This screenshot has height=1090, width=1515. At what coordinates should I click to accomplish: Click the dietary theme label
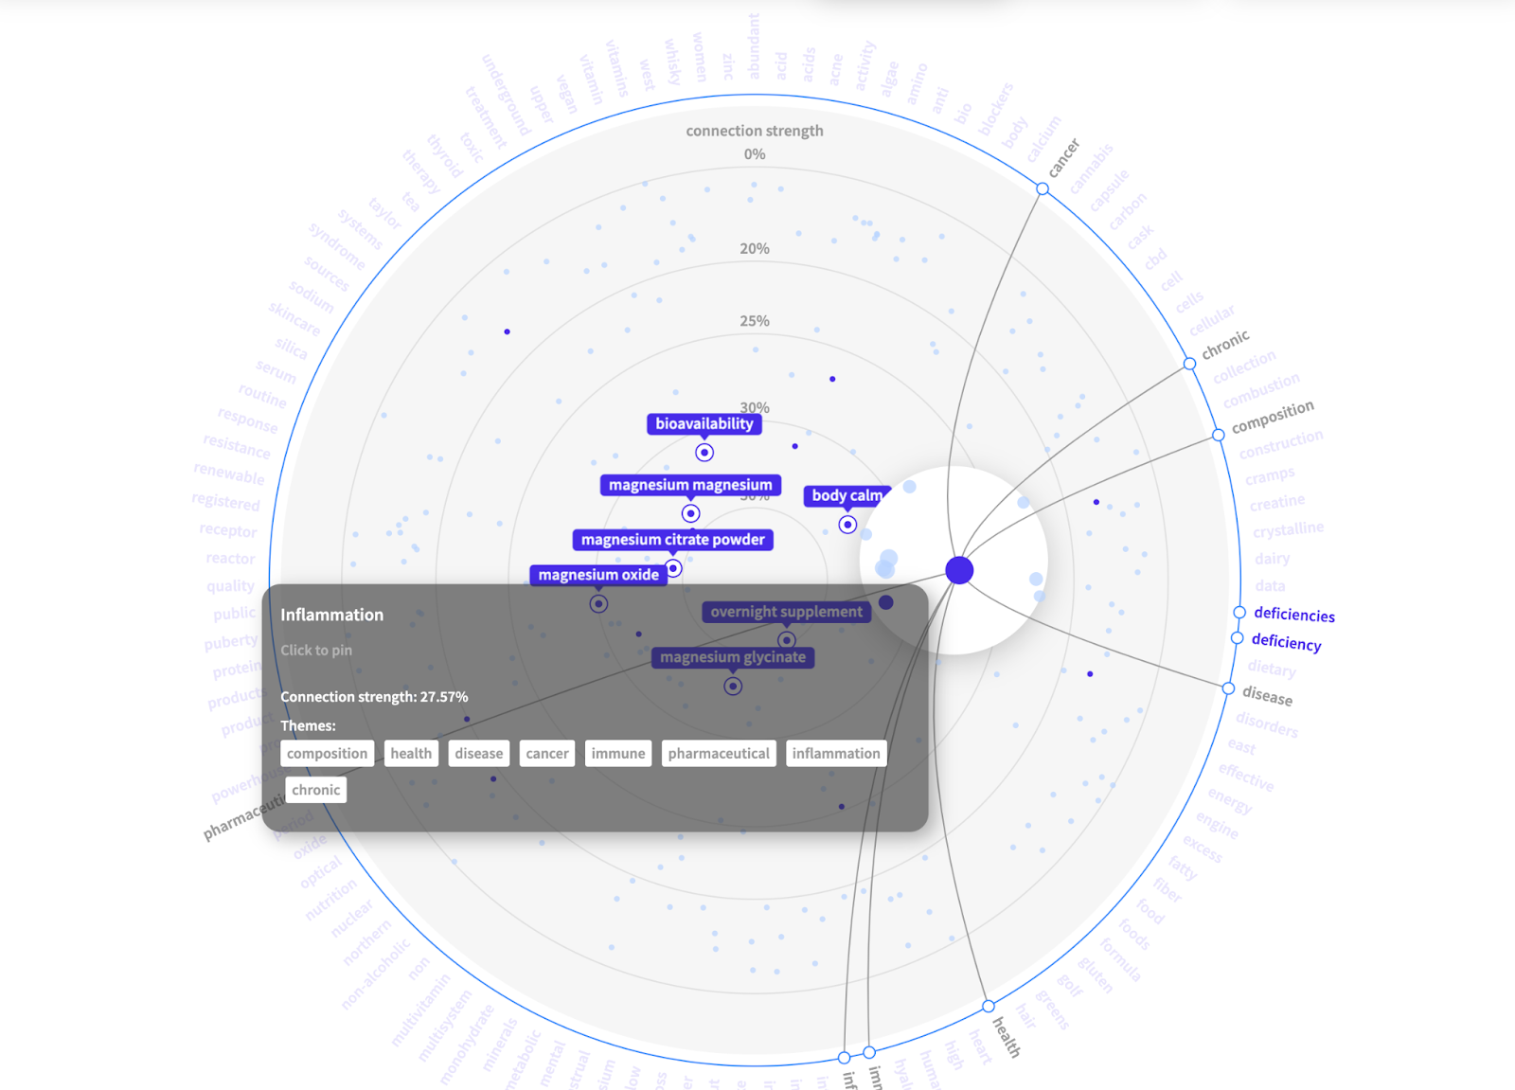pos(1272,669)
